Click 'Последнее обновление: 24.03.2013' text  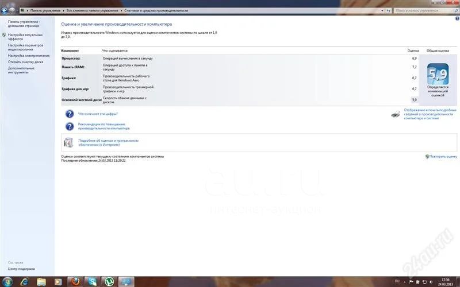pyautogui.click(x=93, y=161)
